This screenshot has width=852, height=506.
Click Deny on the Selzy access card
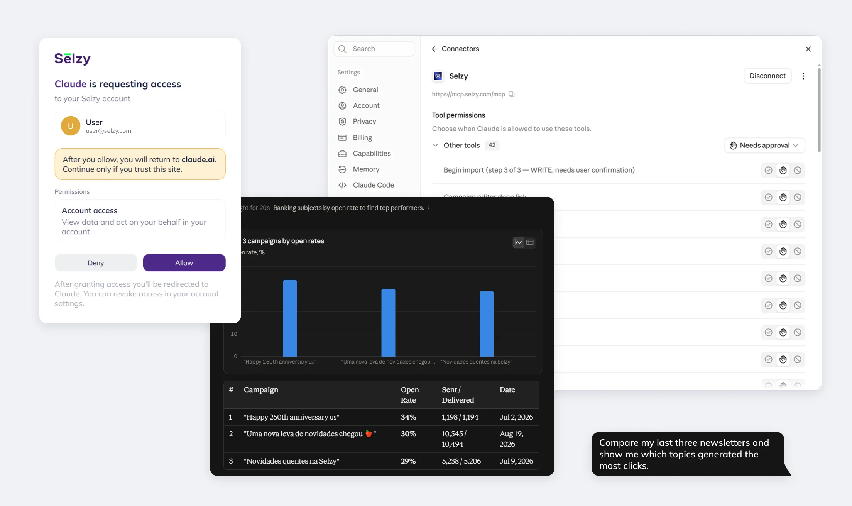[x=96, y=263]
